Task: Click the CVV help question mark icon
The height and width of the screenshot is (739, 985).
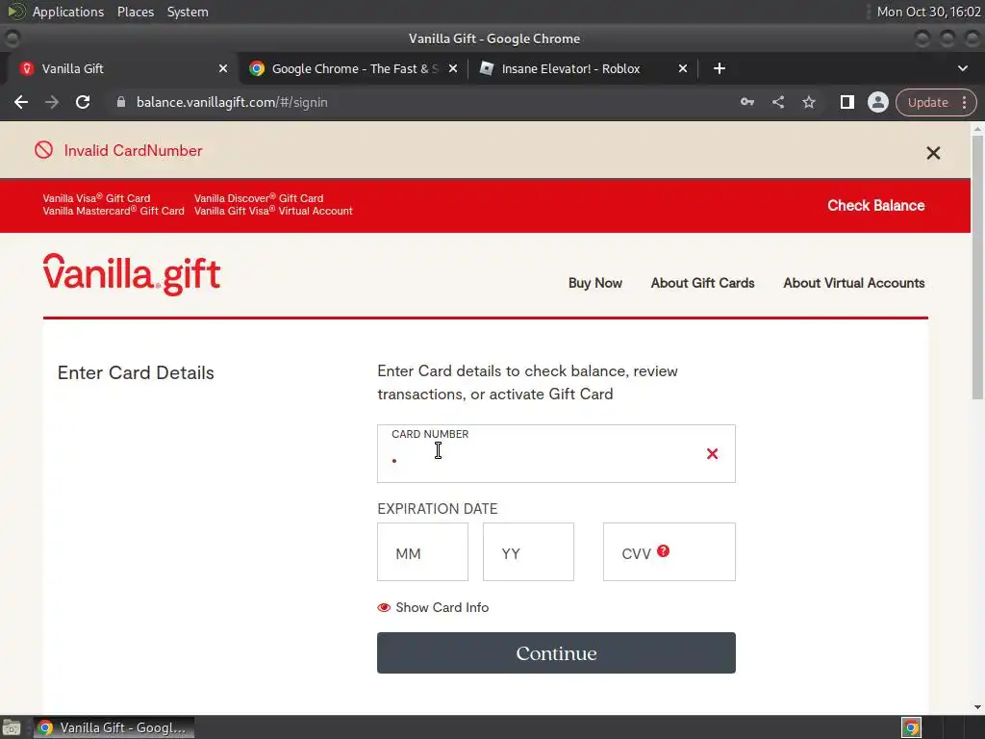Action: click(664, 551)
